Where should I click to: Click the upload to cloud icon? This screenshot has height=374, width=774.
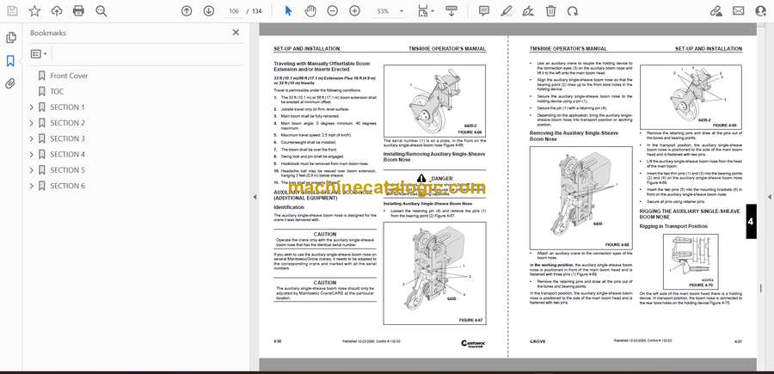pos(57,11)
